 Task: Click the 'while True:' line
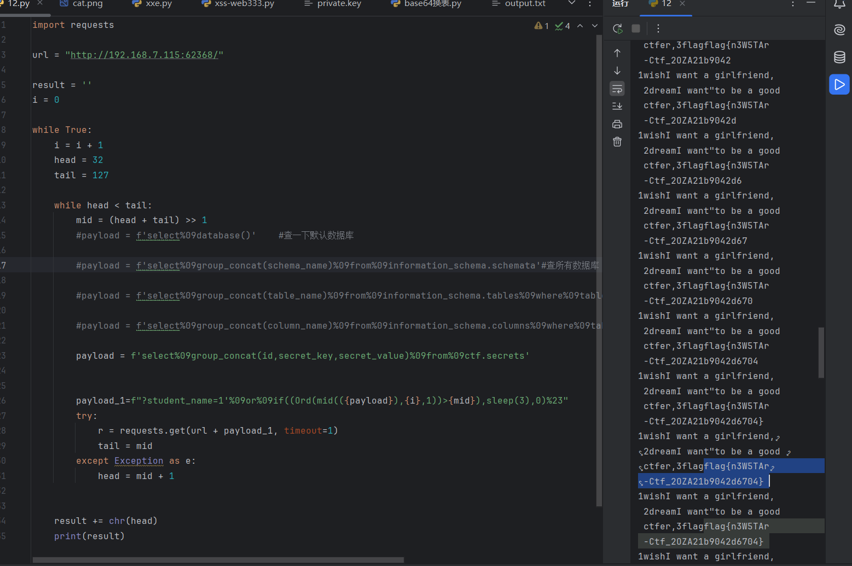pyautogui.click(x=62, y=130)
